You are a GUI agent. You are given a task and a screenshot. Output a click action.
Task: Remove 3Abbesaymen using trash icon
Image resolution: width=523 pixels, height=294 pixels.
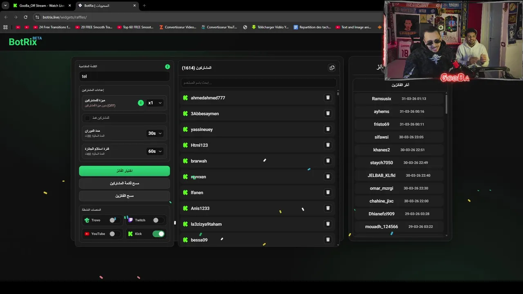[328, 114]
